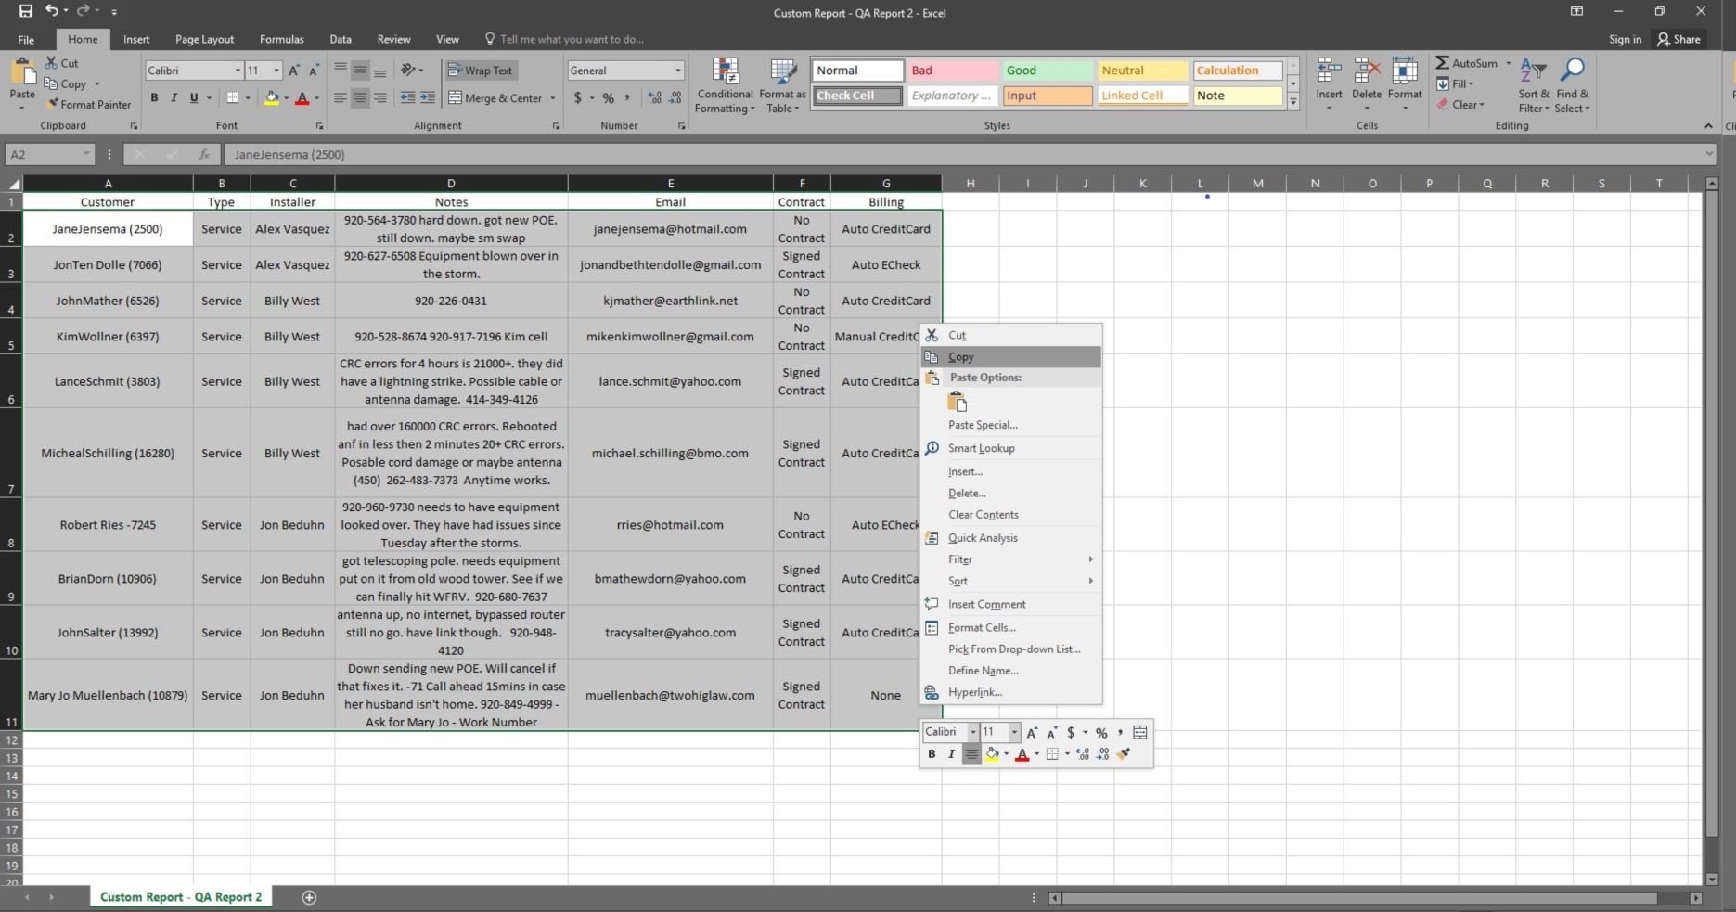Screen dimensions: 1736x912
Task: Apply the Good cell style swatch
Action: pyautogui.click(x=1047, y=71)
